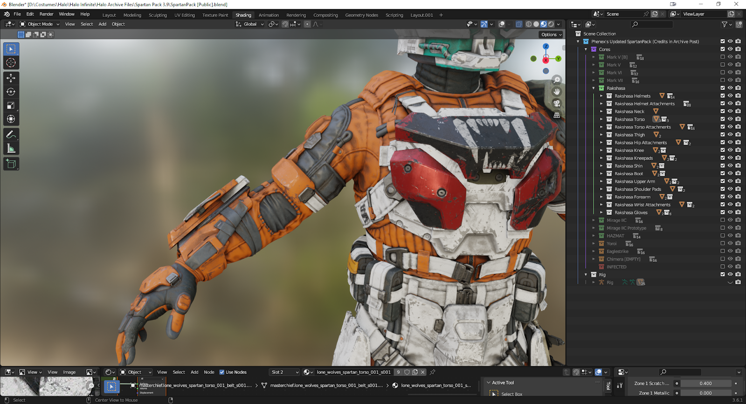The height and width of the screenshot is (404, 746).
Task: Click the viewport Options button
Action: tap(551, 34)
